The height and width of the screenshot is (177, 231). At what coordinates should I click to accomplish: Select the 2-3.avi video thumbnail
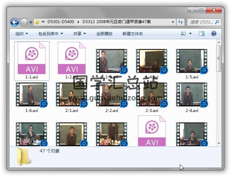(x=152, y=95)
